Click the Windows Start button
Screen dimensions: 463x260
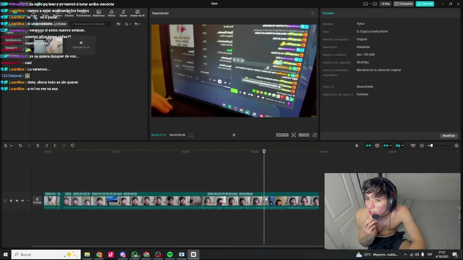click(5, 255)
